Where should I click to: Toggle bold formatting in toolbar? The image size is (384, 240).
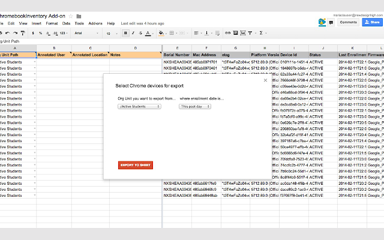coord(125,33)
